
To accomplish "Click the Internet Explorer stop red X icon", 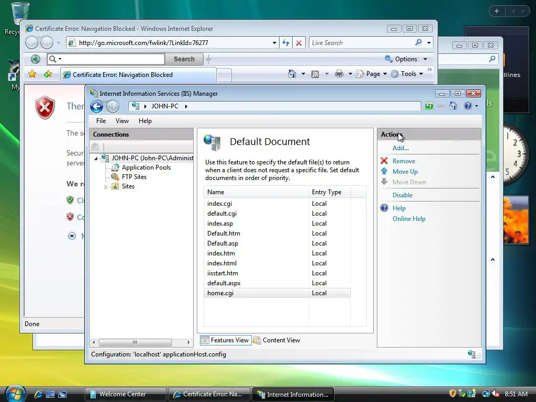I will (x=299, y=43).
